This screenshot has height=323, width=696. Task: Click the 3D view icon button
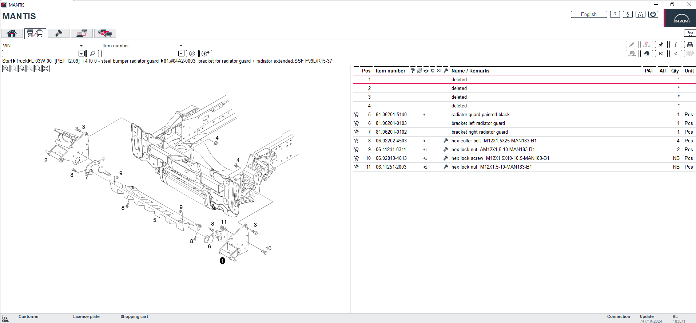[x=690, y=54]
